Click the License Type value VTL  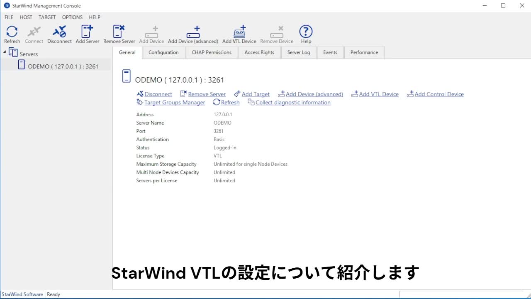pos(218,156)
